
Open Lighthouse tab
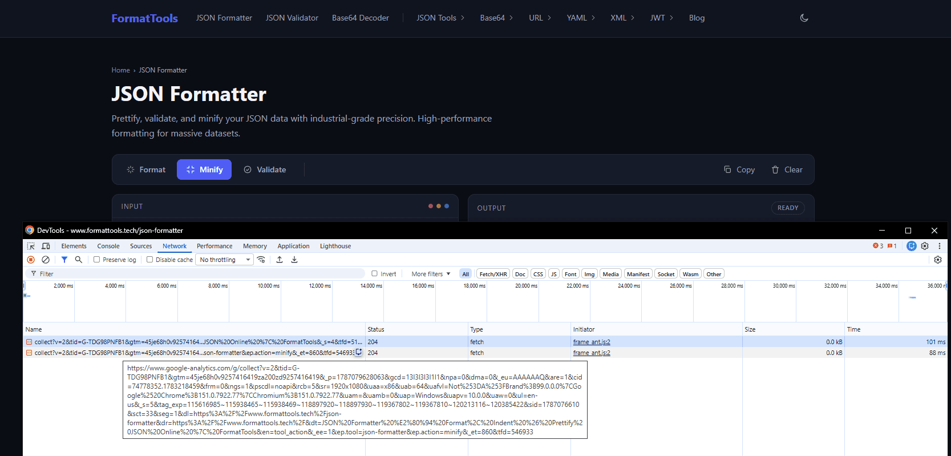point(335,246)
